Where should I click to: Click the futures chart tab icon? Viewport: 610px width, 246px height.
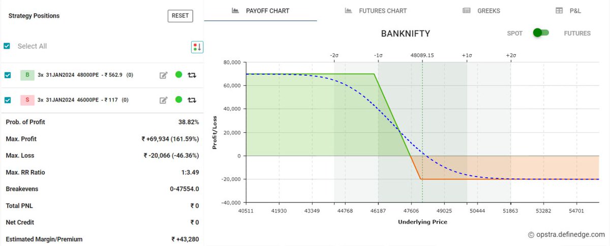(349, 11)
